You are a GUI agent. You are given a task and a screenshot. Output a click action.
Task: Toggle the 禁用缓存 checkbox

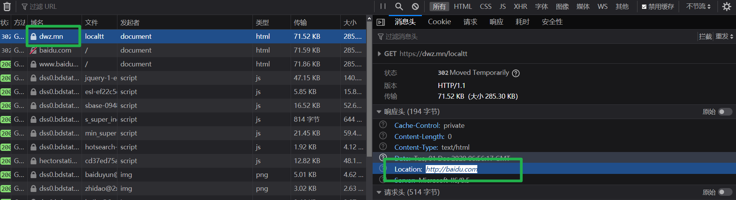[644, 7]
